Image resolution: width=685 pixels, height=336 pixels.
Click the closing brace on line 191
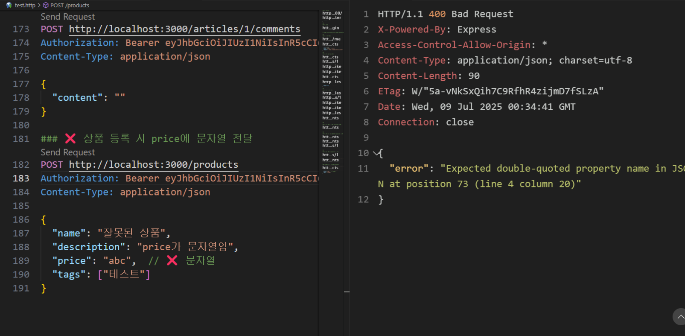click(44, 289)
